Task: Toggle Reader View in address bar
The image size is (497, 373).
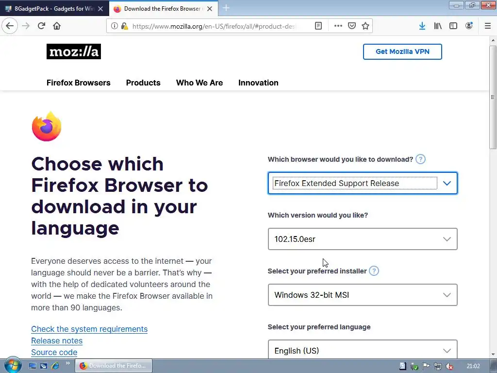Action: coord(318,26)
